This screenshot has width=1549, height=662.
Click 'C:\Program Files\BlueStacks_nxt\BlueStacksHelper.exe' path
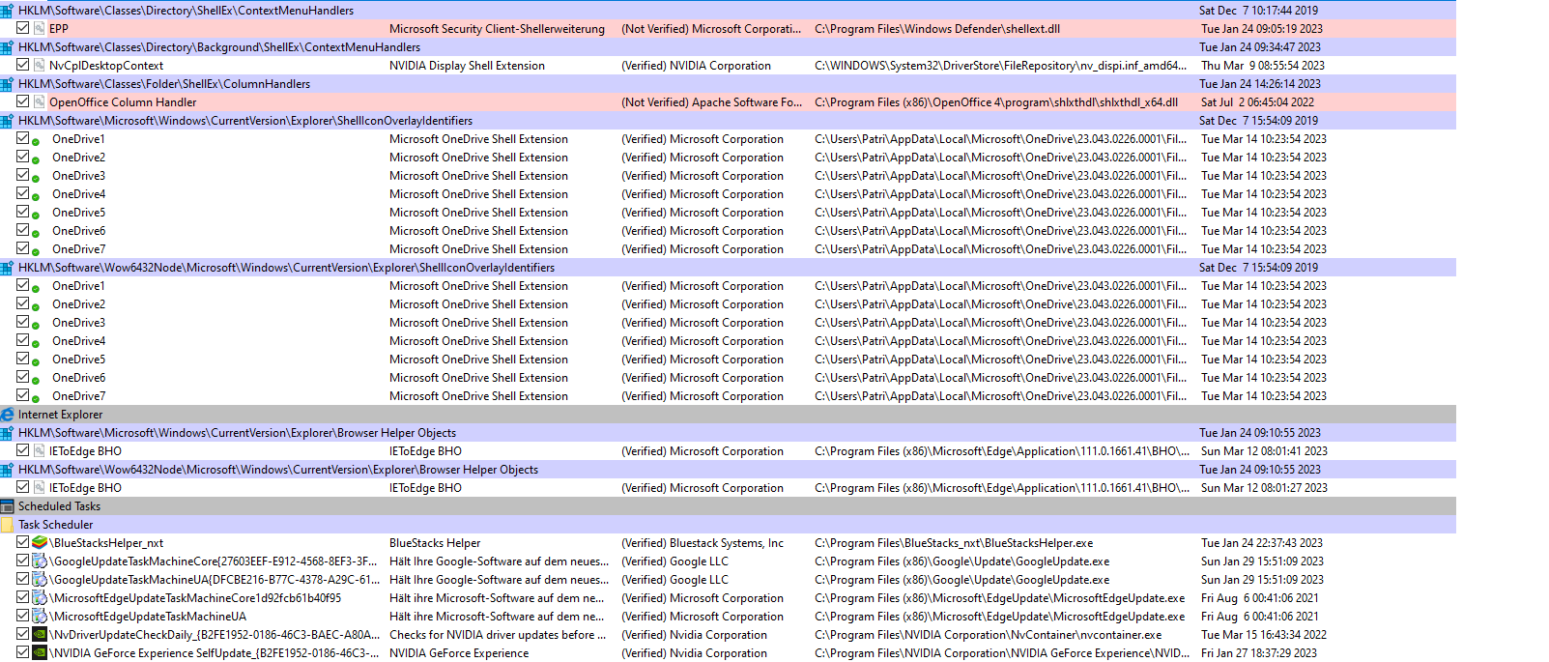coord(954,543)
